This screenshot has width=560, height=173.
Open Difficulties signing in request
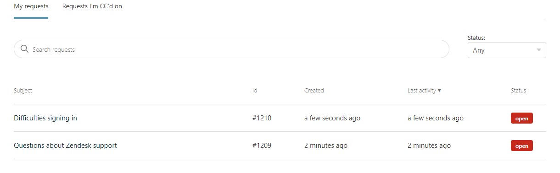point(45,118)
